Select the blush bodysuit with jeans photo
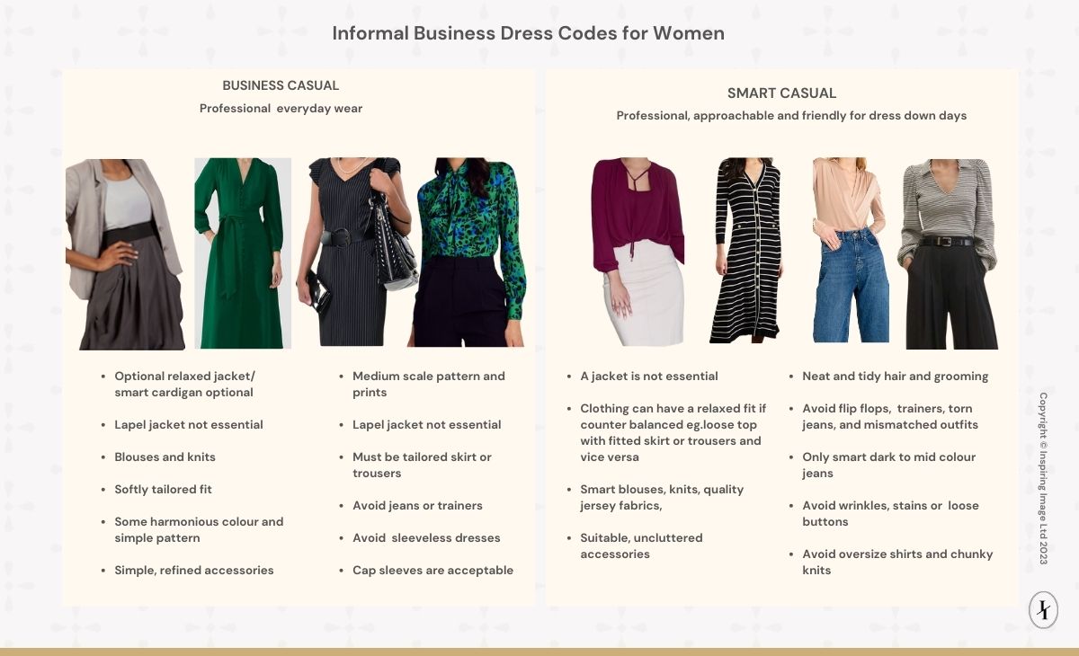1079x656 pixels. [850, 252]
